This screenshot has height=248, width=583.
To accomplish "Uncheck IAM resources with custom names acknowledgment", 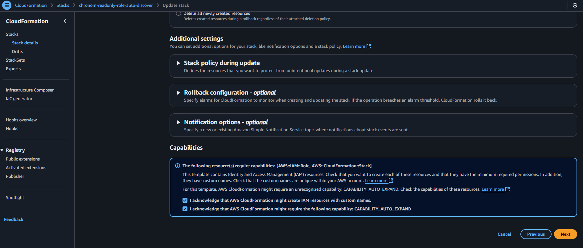I will tap(185, 200).
